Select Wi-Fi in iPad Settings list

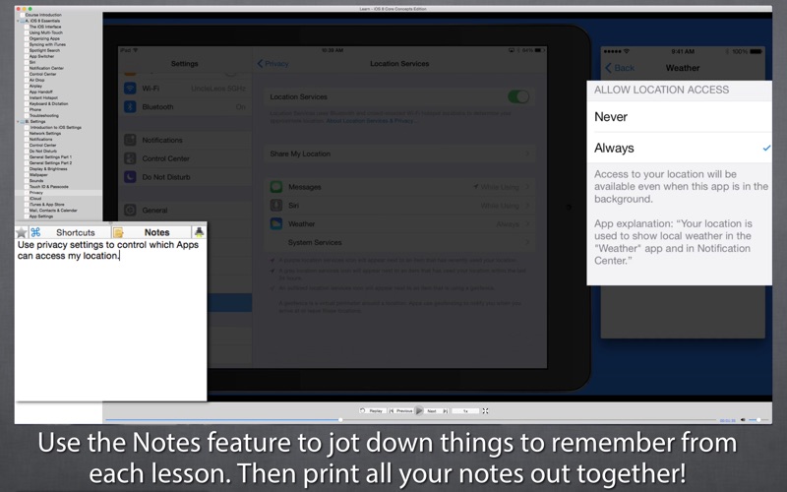coord(185,89)
